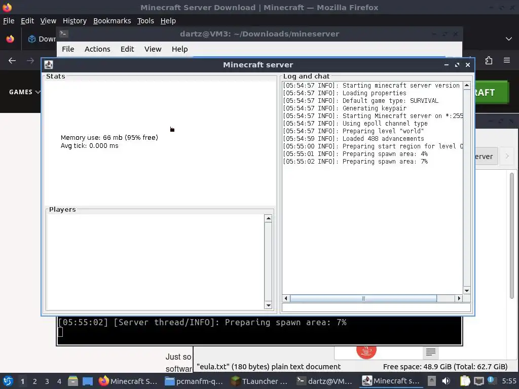Viewport: 519px width, 389px height.
Task: Click Minecraft server taskbar entry
Action: click(x=391, y=381)
